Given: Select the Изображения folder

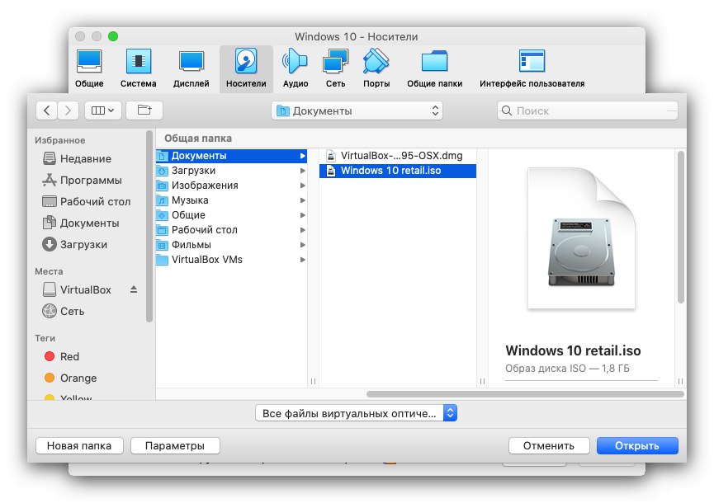Looking at the screenshot, I should (231, 186).
